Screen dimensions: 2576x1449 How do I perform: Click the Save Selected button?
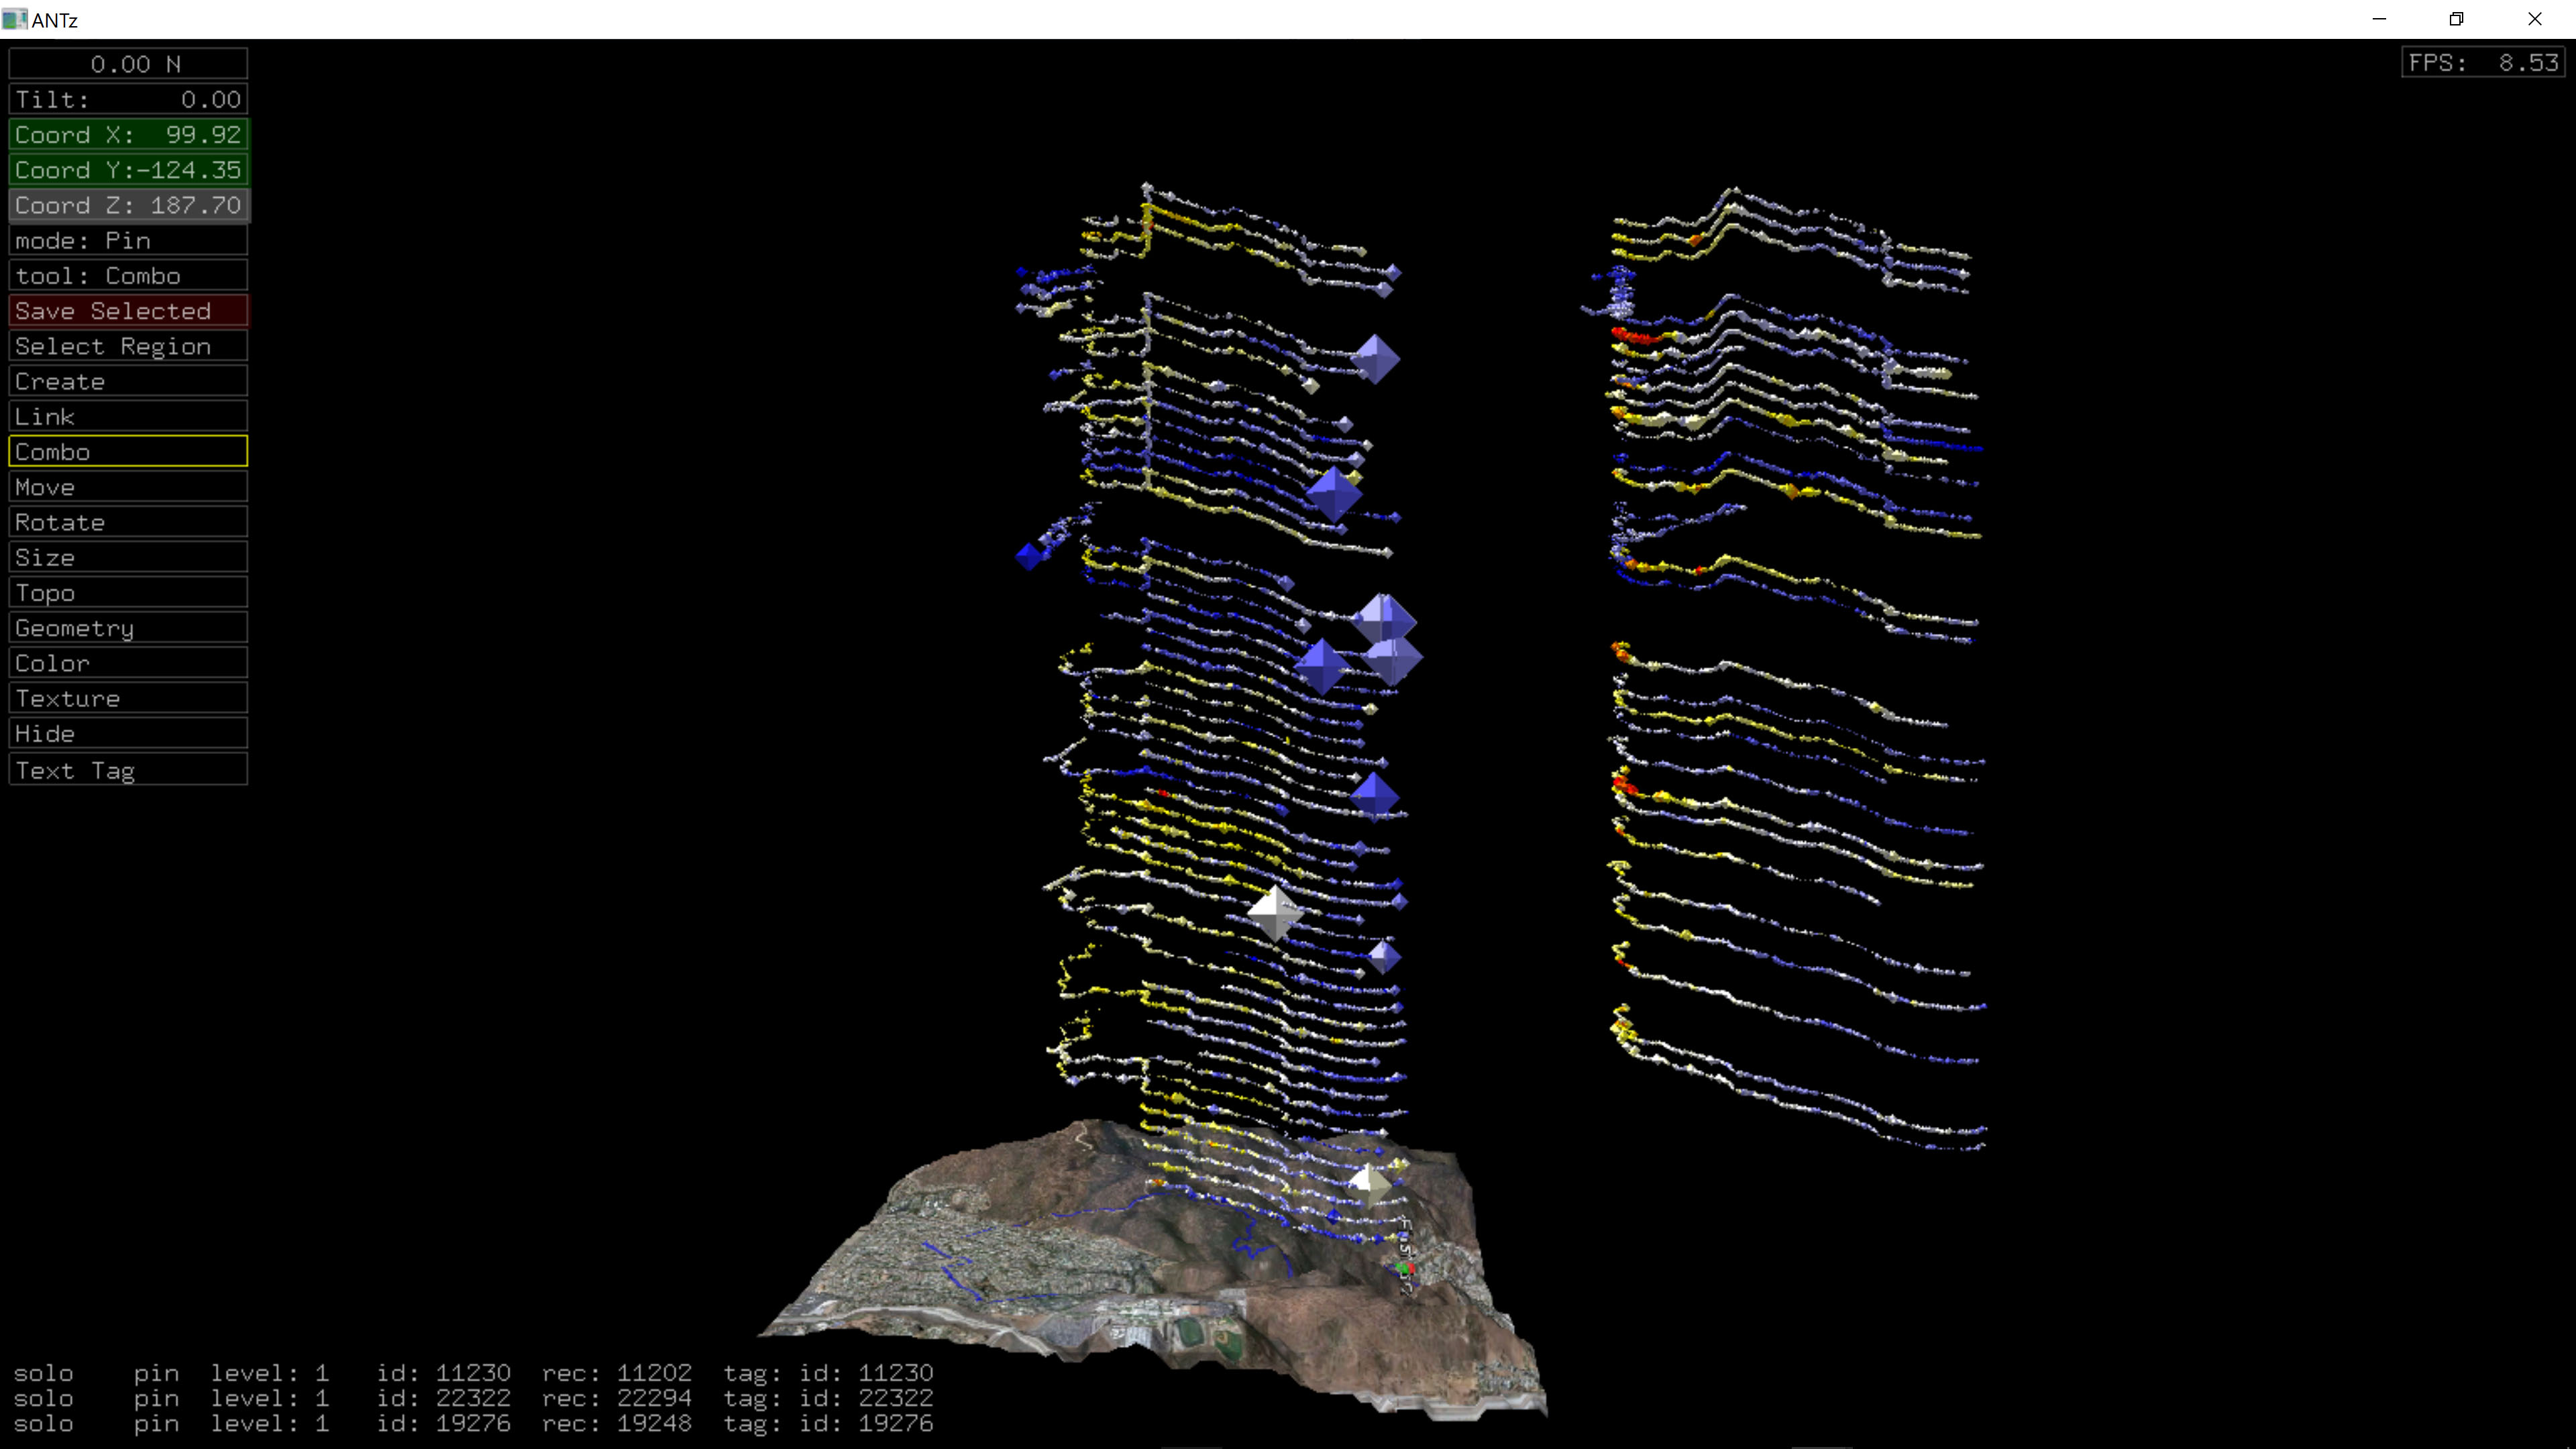click(128, 311)
